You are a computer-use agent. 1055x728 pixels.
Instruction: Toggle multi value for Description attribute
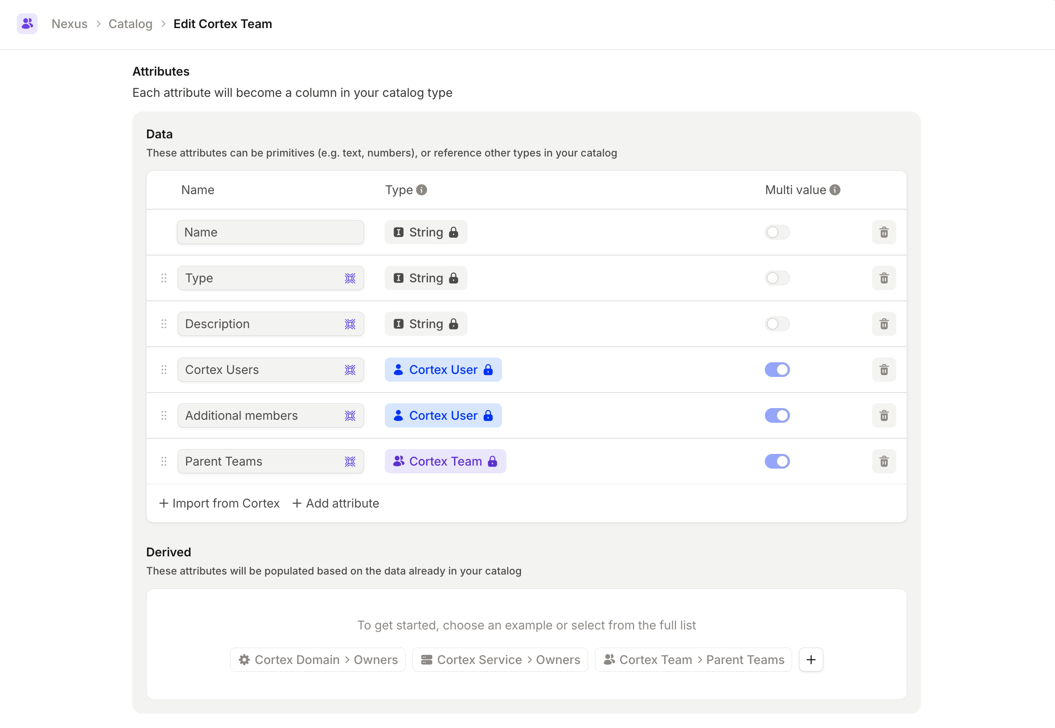[x=777, y=324]
